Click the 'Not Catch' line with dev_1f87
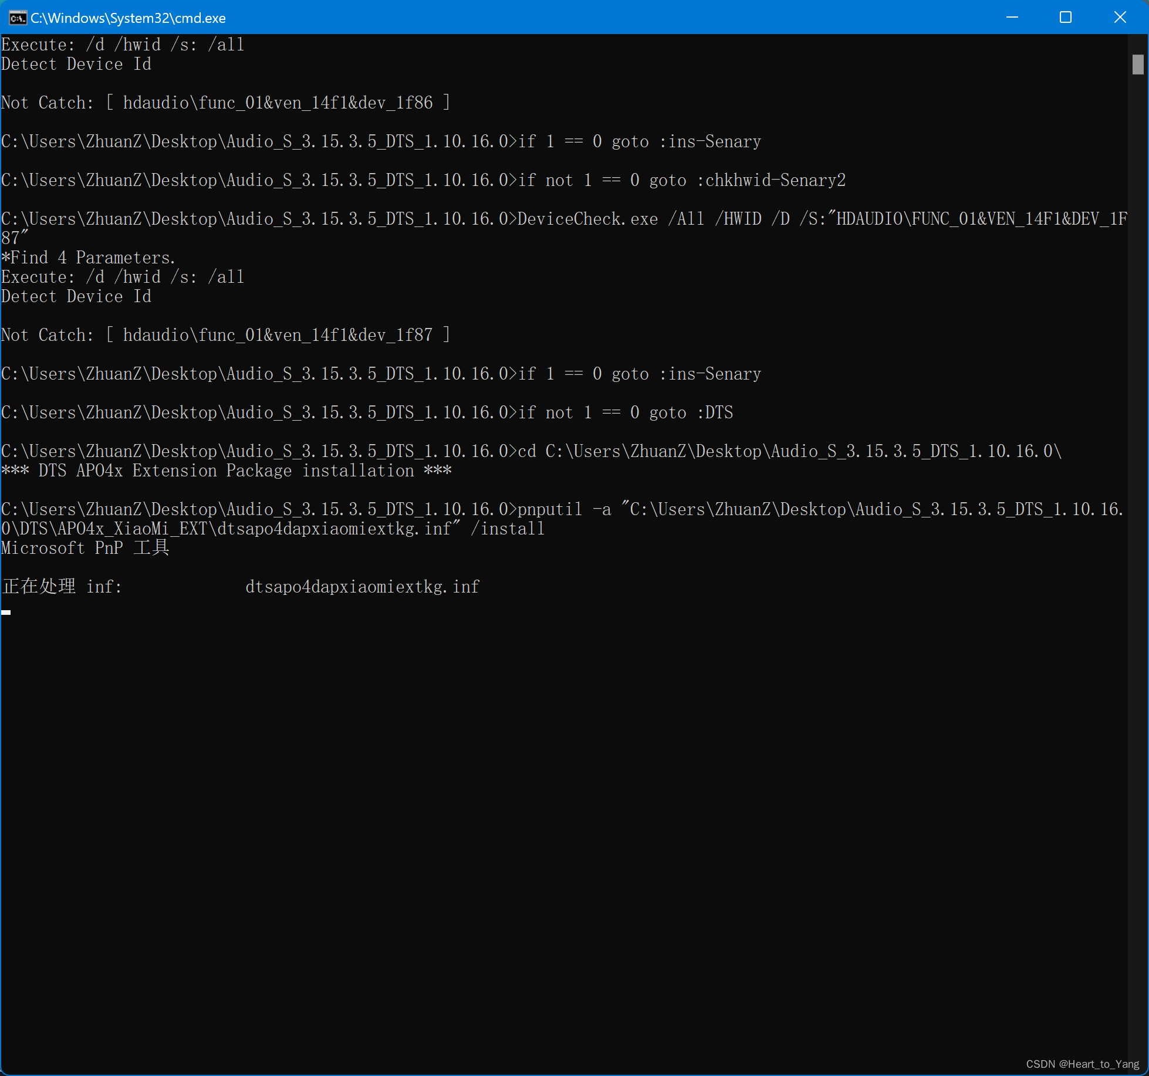1149x1076 pixels. 225,335
